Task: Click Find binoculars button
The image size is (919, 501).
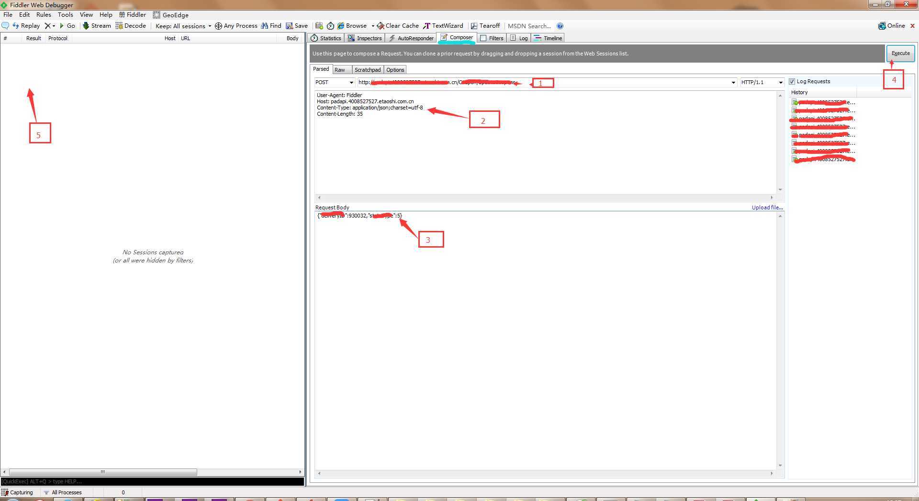Action: pyautogui.click(x=271, y=26)
